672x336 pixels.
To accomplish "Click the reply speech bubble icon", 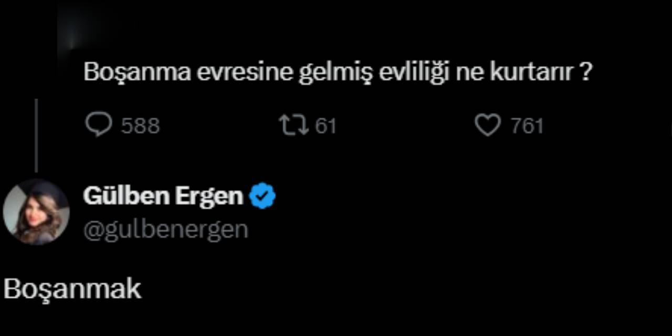I will [x=98, y=125].
